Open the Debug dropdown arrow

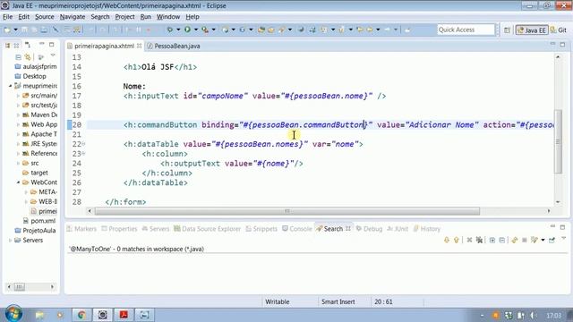(x=178, y=30)
